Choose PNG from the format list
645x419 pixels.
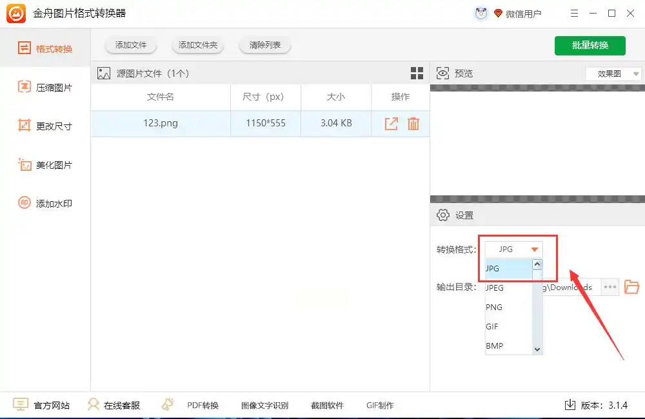[x=494, y=307]
